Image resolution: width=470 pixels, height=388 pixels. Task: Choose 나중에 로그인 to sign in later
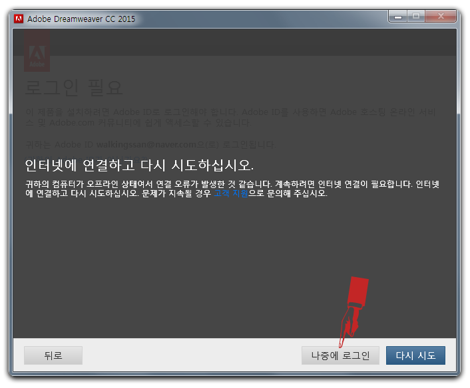tap(340, 355)
